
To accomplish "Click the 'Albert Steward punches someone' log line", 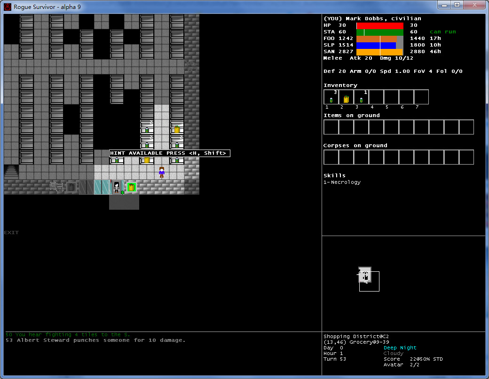I will [x=95, y=340].
